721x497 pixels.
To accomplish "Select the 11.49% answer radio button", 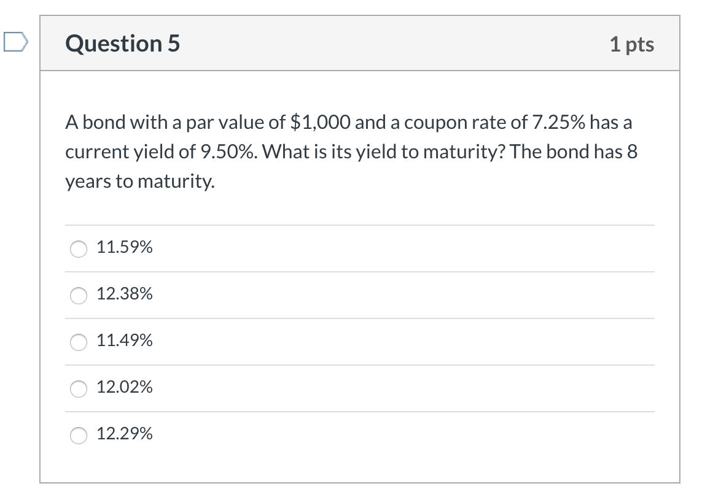I will click(x=78, y=342).
